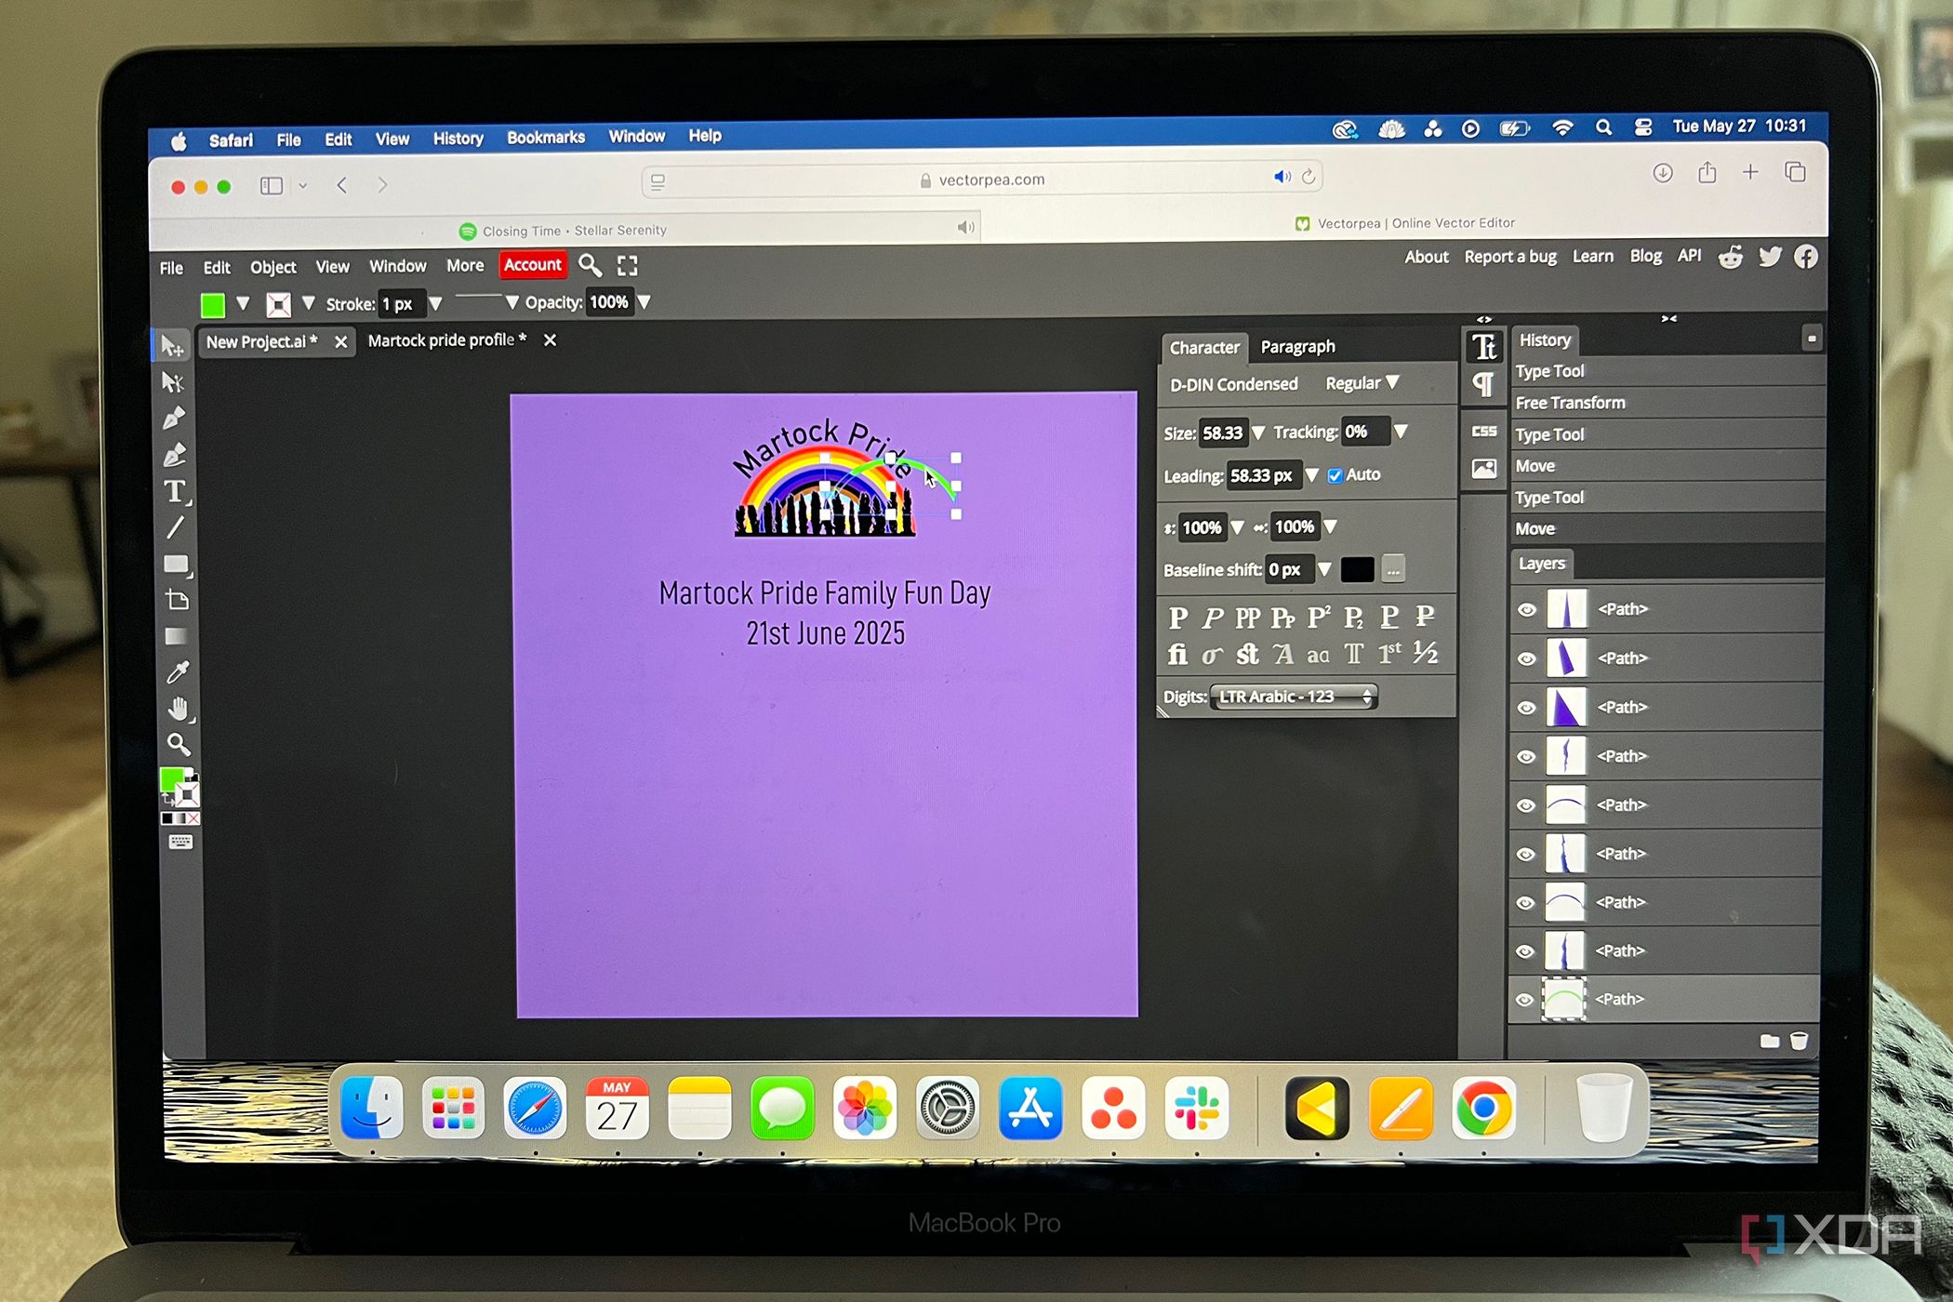Open Vectorpea Twitter page icon
Screen dimensions: 1953x1302
tap(1769, 257)
